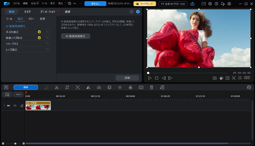
Task: Switch to the カラー sub-tab
Action: tap(31, 19)
